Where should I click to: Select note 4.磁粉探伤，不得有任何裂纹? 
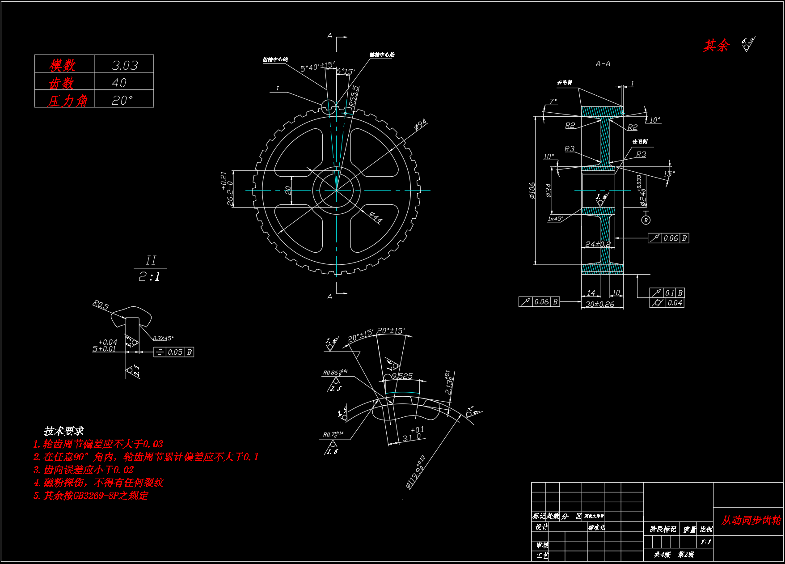pyautogui.click(x=98, y=483)
